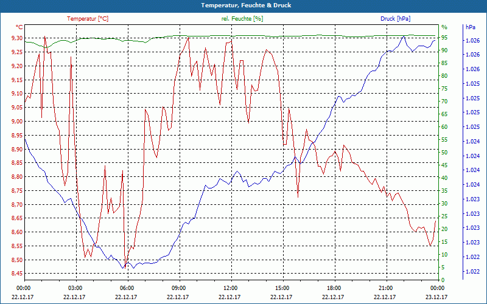The width and height of the screenshot is (487, 304).
Task: Click the green '50' humidity axis value
Action: (x=444, y=153)
